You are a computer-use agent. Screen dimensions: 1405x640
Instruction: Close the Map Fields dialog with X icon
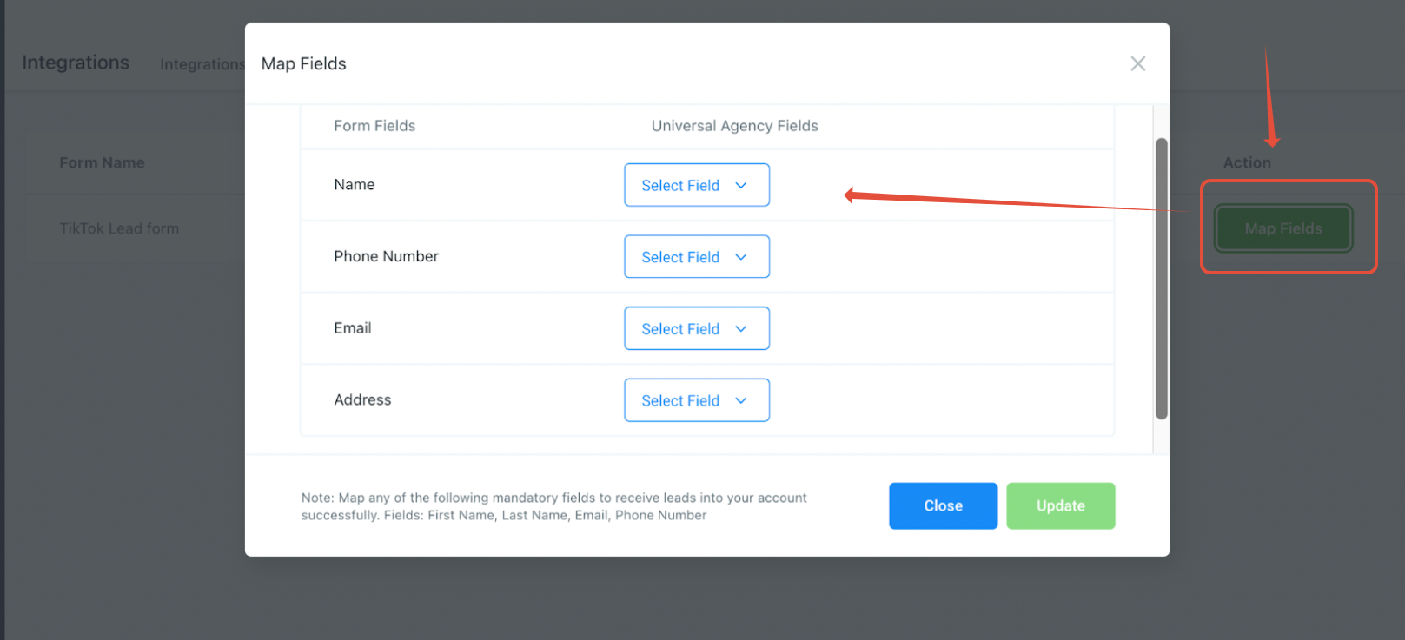click(x=1137, y=63)
